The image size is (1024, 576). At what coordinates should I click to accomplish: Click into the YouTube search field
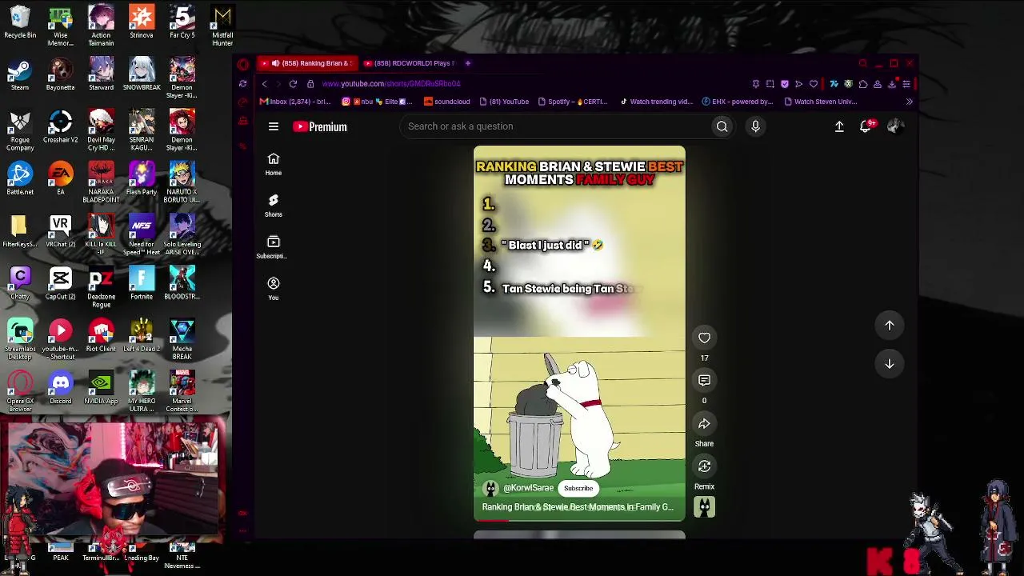point(556,126)
